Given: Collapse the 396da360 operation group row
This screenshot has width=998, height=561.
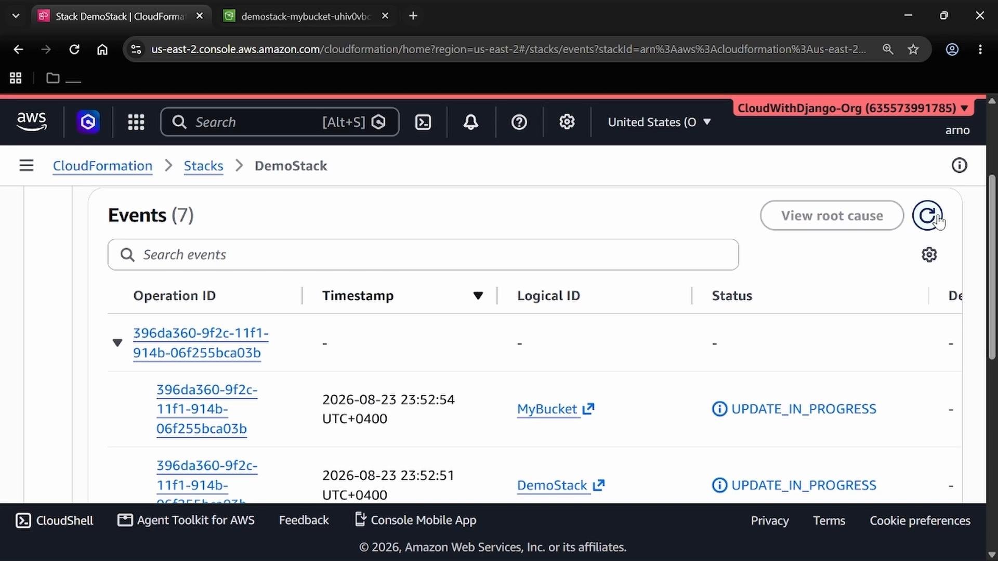Looking at the screenshot, I should pyautogui.click(x=117, y=343).
